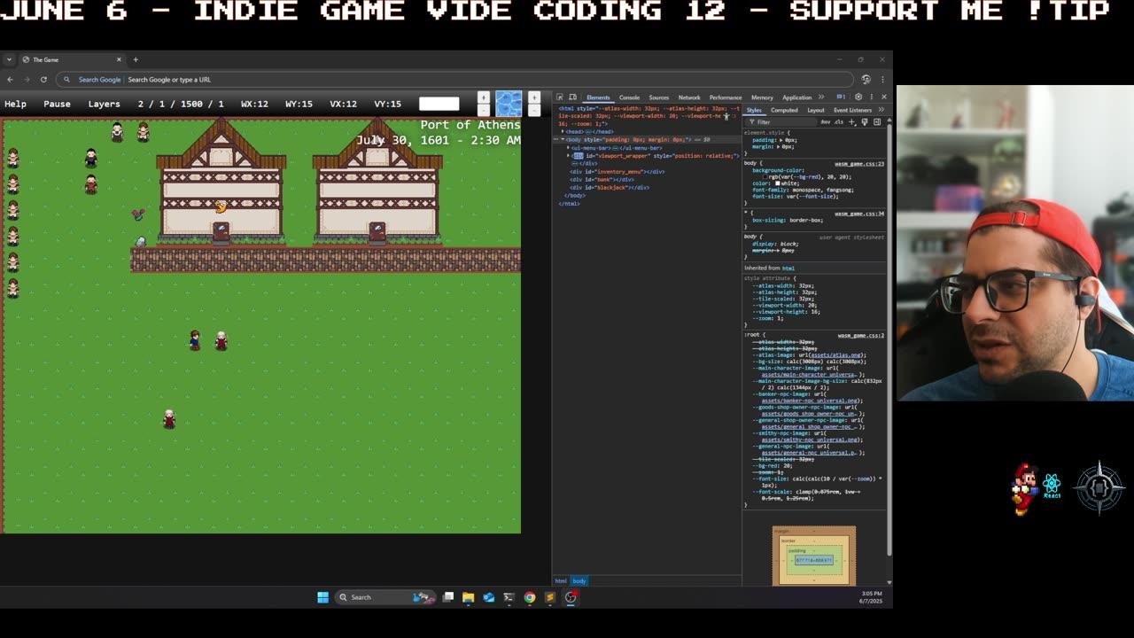
Task: Reload the page with the browser refresh icon
Action: pos(43,79)
